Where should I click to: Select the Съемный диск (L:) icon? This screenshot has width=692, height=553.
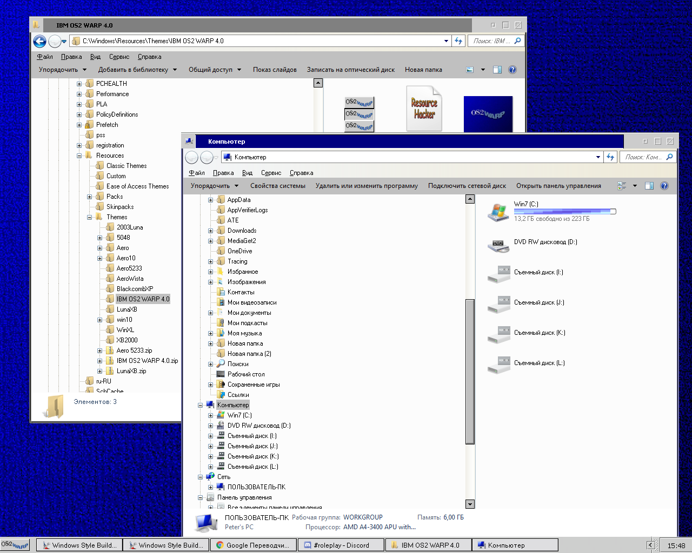[498, 364]
